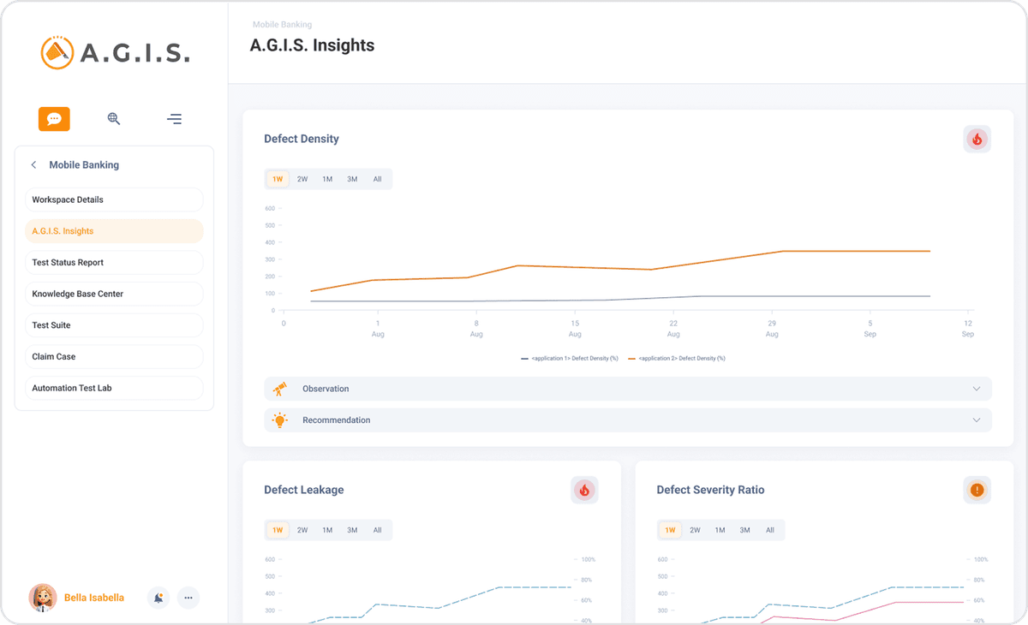Open notifications via the bell icon
This screenshot has height=625, width=1028.
coord(158,598)
